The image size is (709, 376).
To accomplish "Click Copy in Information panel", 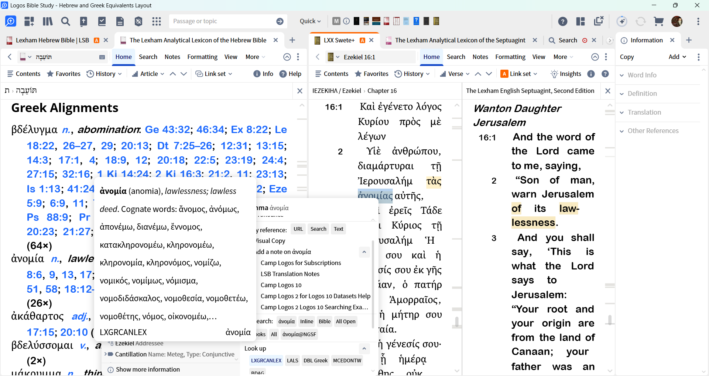I will 627,57.
